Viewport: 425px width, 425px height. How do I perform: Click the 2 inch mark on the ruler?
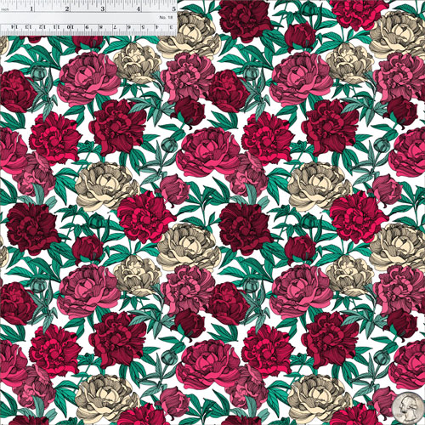coord(67,8)
